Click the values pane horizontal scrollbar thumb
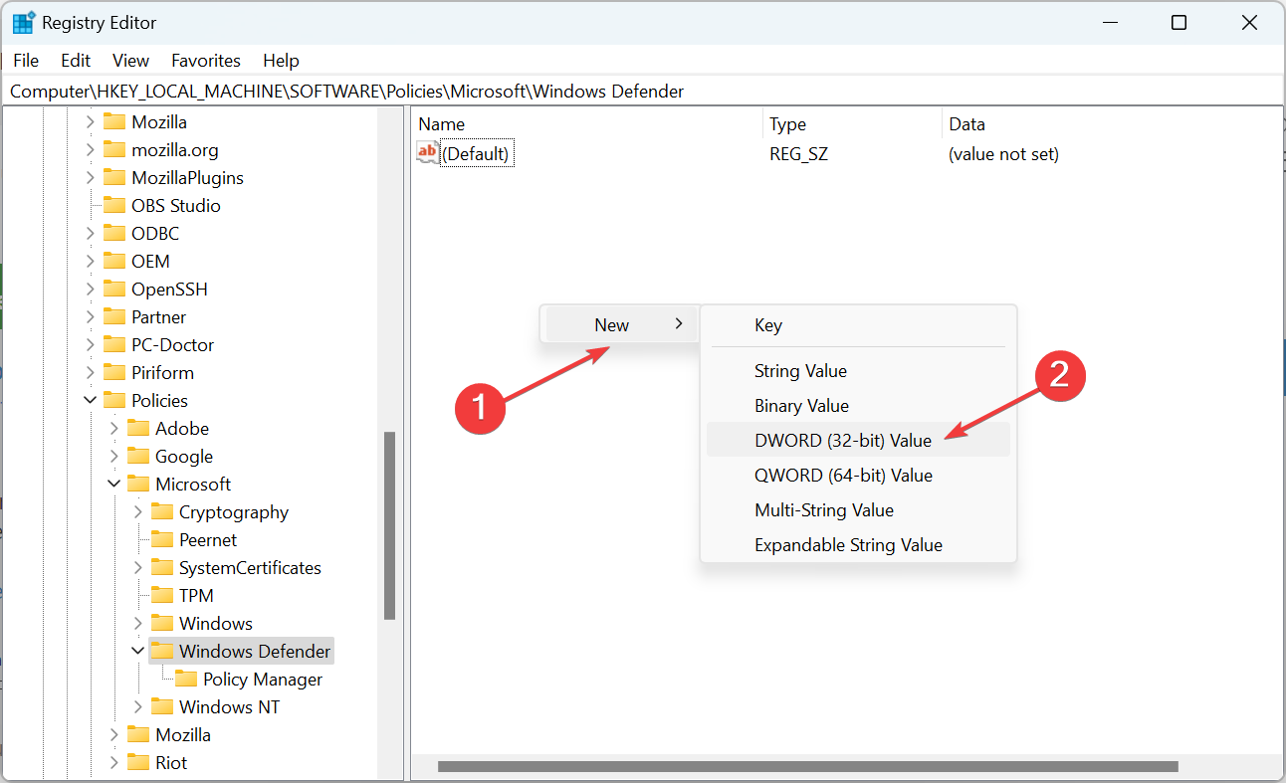Screen dimensions: 1286x783 pos(807,766)
